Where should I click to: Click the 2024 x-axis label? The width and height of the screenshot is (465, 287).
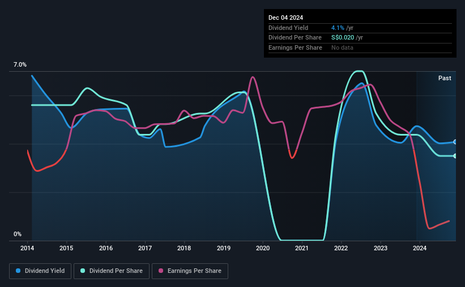tap(420, 248)
